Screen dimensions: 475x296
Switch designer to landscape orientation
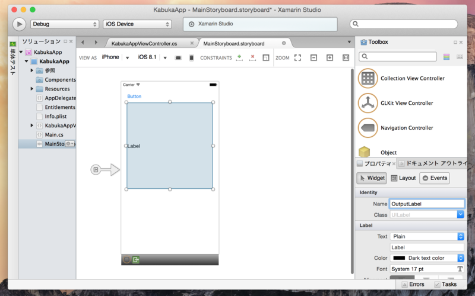click(178, 57)
